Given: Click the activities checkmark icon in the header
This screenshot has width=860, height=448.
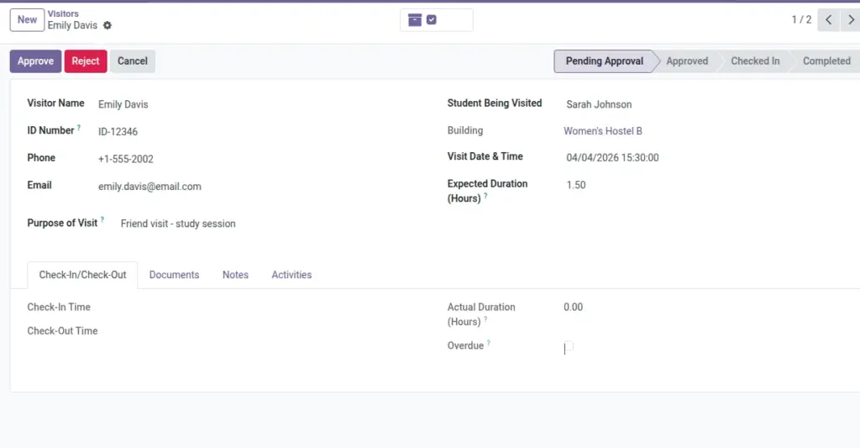Looking at the screenshot, I should 432,20.
